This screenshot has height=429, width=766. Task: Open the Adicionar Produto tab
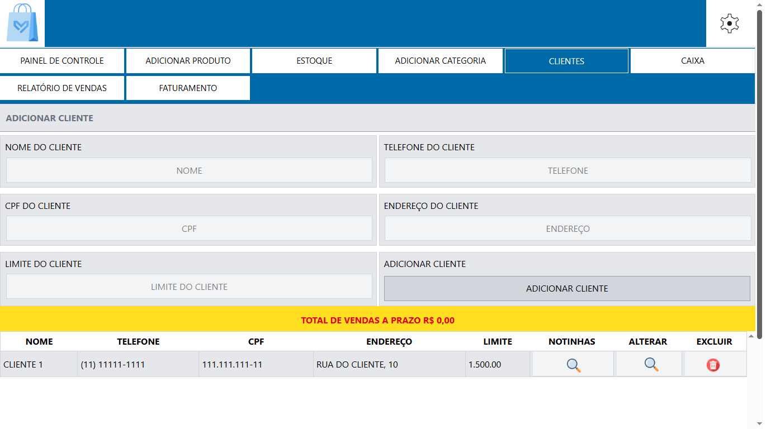click(188, 61)
